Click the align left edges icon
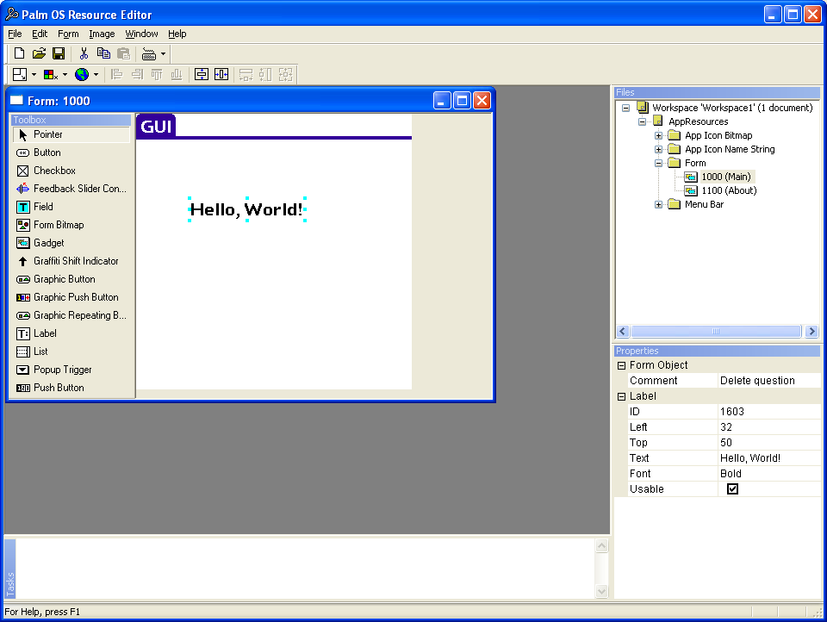The image size is (827, 622). pyautogui.click(x=116, y=74)
